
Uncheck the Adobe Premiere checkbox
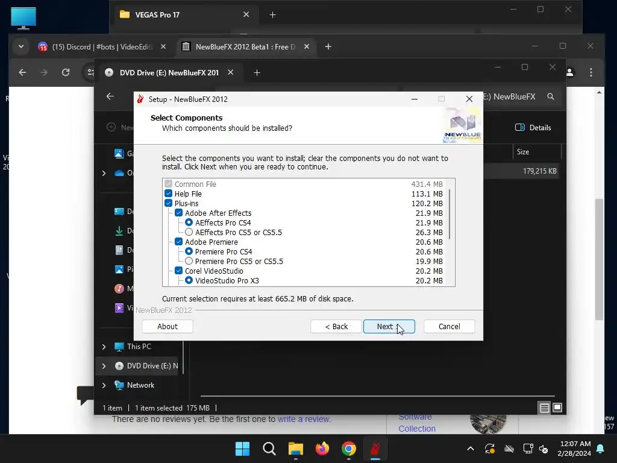click(x=178, y=242)
